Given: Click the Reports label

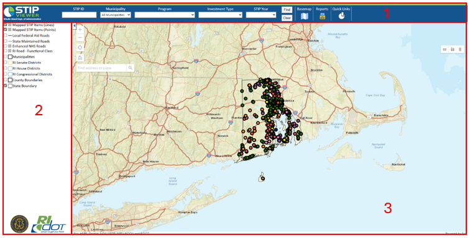Looking at the screenshot, I should pyautogui.click(x=322, y=9).
